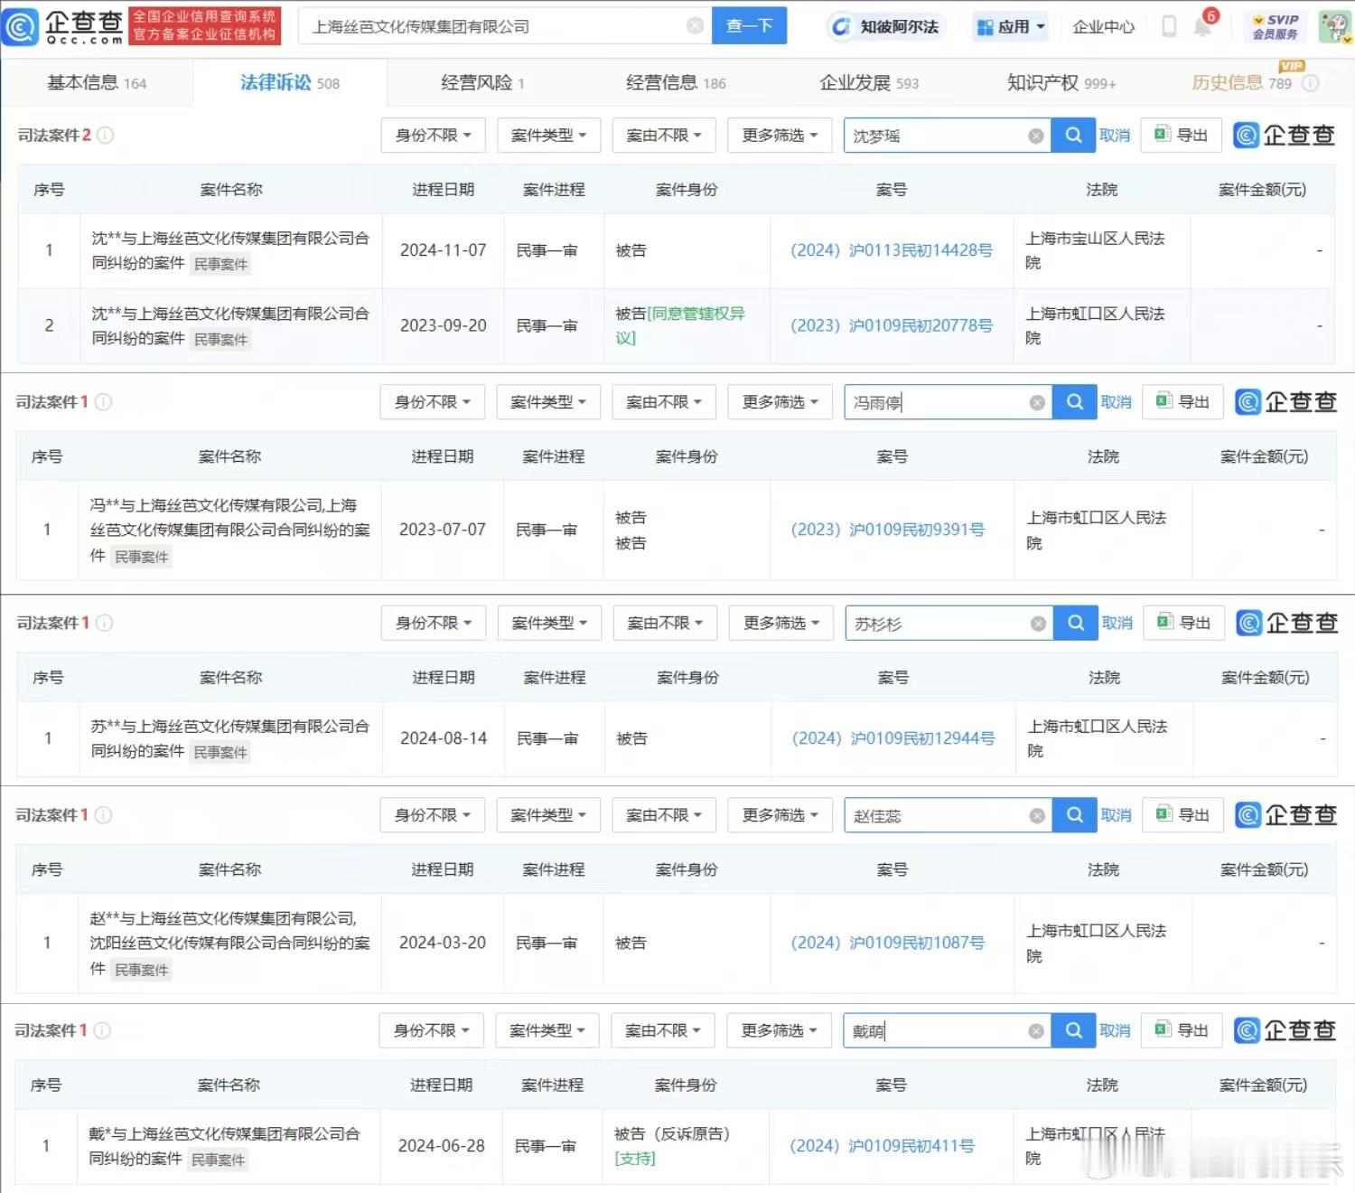
Task: Open SVIP 会员服务
Action: [1275, 26]
